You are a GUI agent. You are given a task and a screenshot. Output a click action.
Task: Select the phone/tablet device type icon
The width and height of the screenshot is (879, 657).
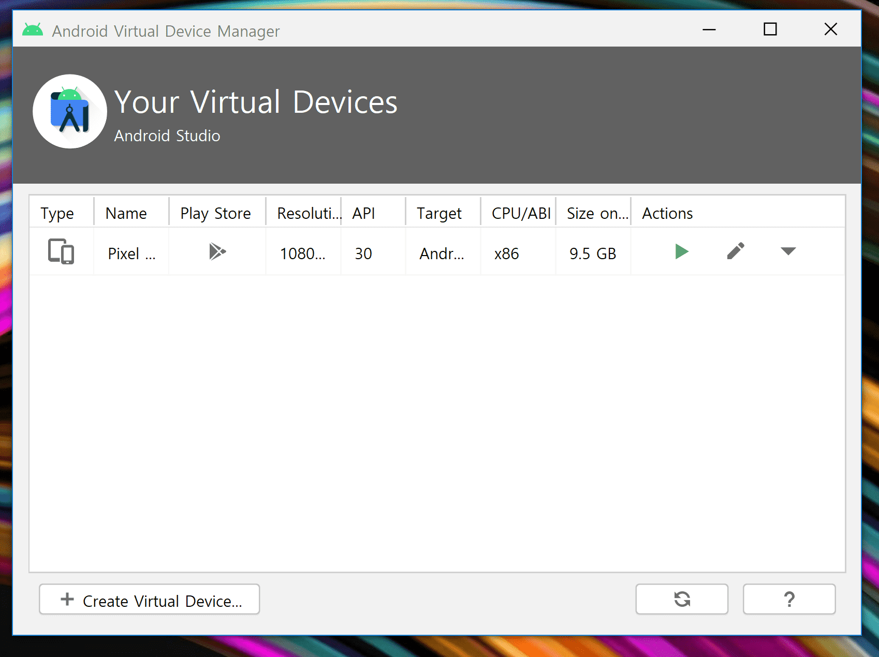click(x=61, y=252)
